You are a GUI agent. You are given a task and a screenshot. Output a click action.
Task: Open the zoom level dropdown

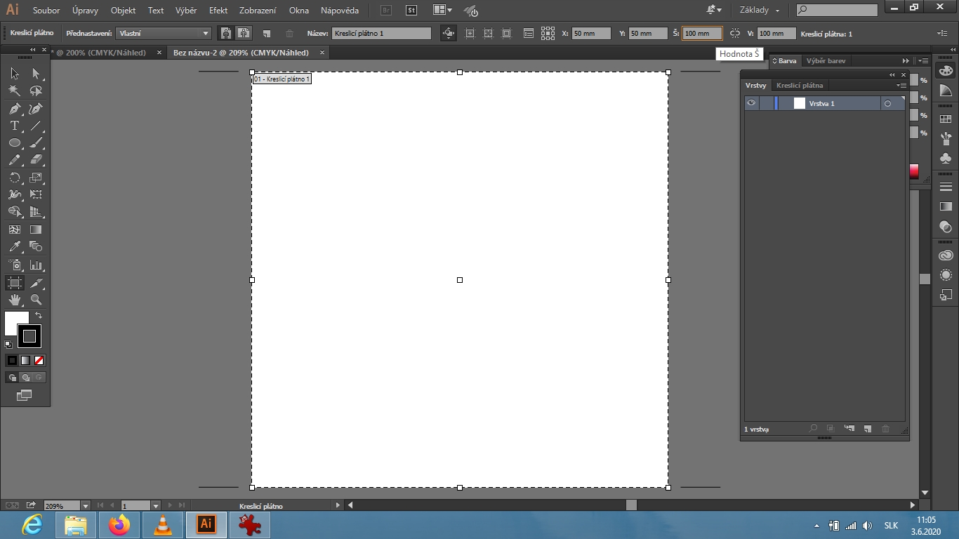(86, 505)
